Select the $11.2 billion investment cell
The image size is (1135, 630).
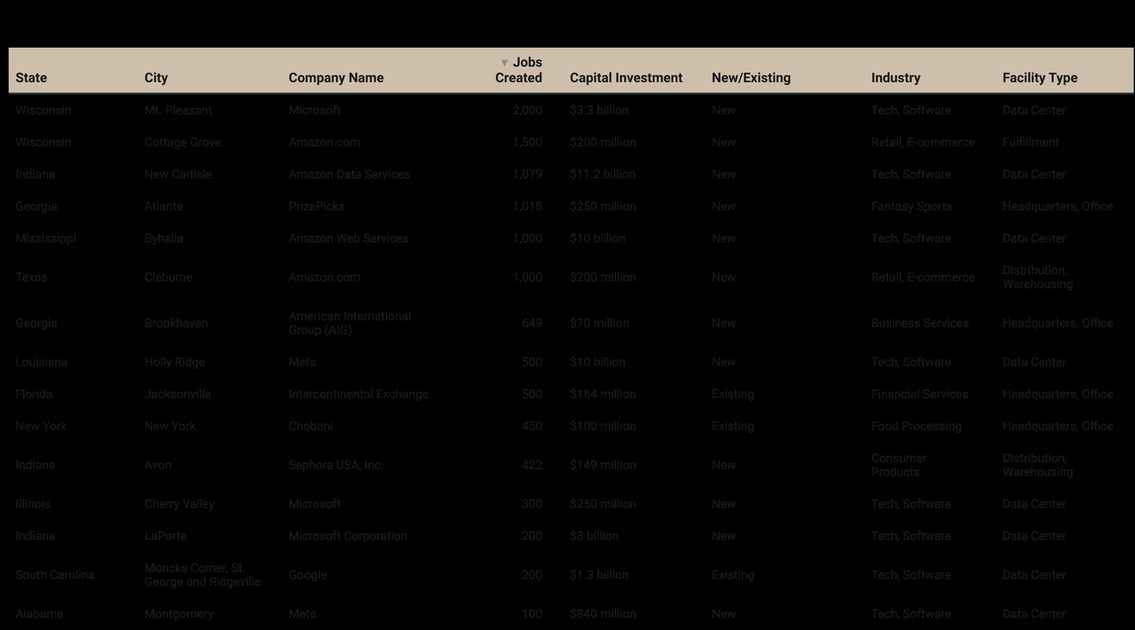(x=602, y=174)
